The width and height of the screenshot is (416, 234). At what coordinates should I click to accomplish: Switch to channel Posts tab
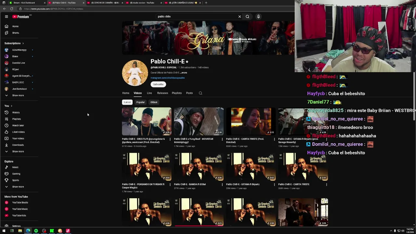pos(189,93)
